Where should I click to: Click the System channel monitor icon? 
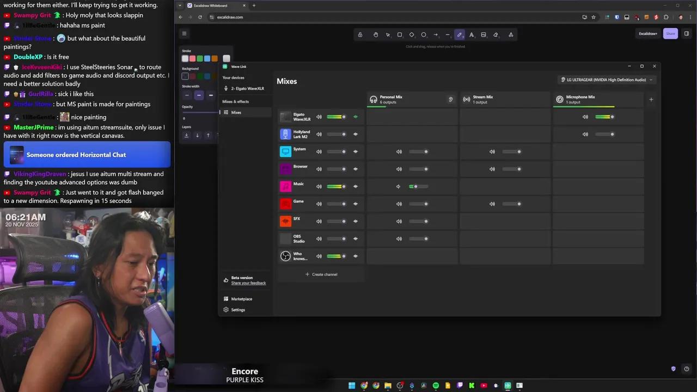[x=285, y=151]
